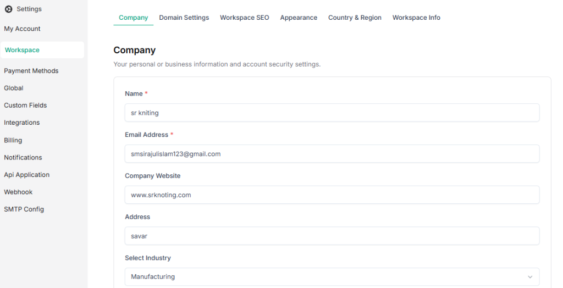563x288 pixels.
Task: Click the company Name input field
Action: [x=332, y=113]
